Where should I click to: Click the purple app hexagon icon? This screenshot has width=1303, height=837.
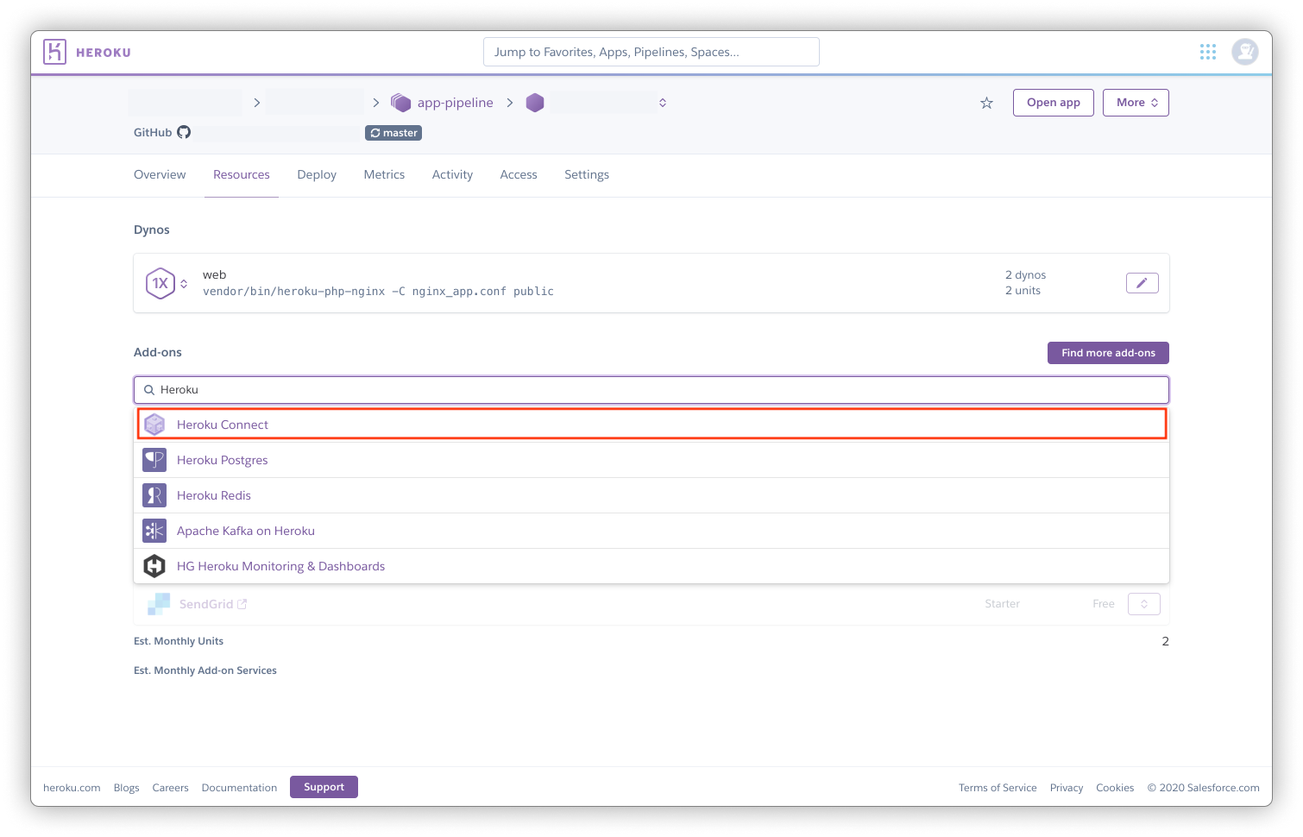click(x=535, y=103)
